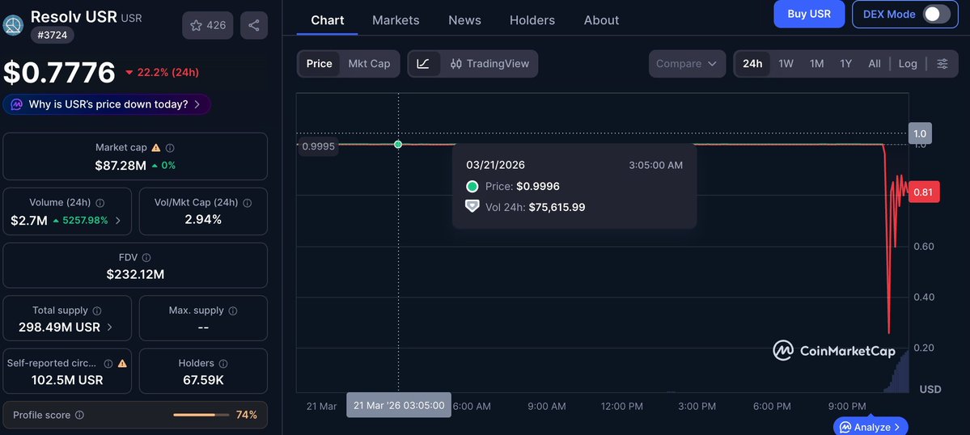Viewport: 970px width, 435px height.
Task: Show Profile score info icon
Action: (79, 416)
